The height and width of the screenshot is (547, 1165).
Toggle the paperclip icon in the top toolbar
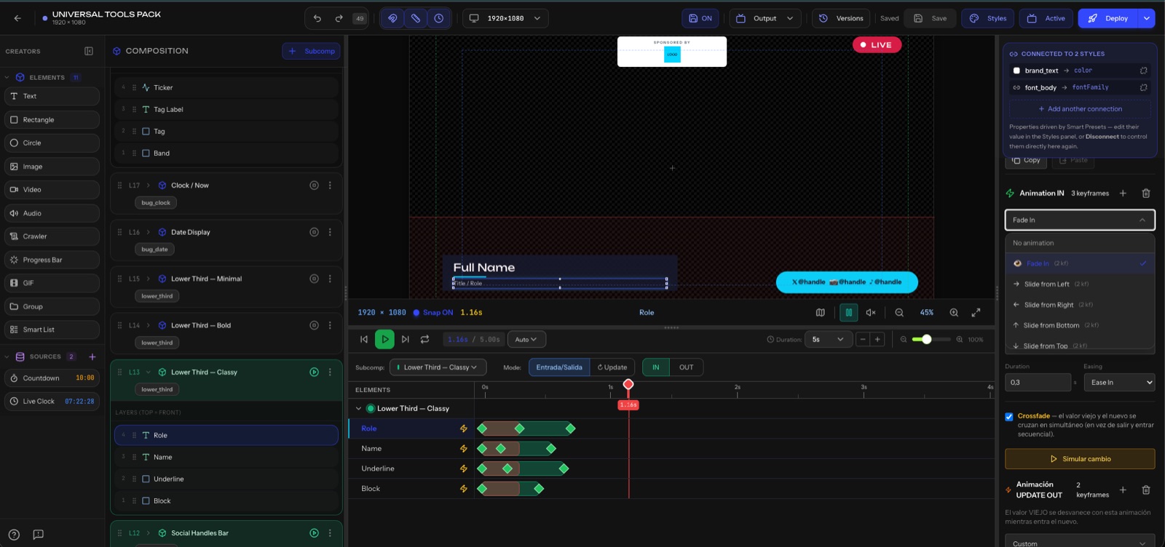(416, 18)
